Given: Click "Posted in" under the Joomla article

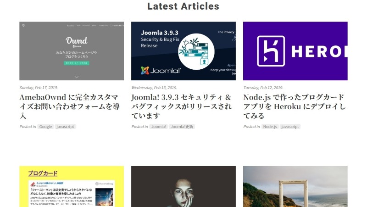Looking at the screenshot, I should click(x=139, y=127).
